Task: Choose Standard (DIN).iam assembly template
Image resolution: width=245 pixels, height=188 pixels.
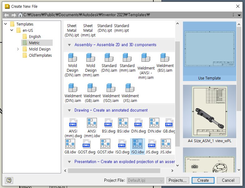Action: tap(109, 63)
